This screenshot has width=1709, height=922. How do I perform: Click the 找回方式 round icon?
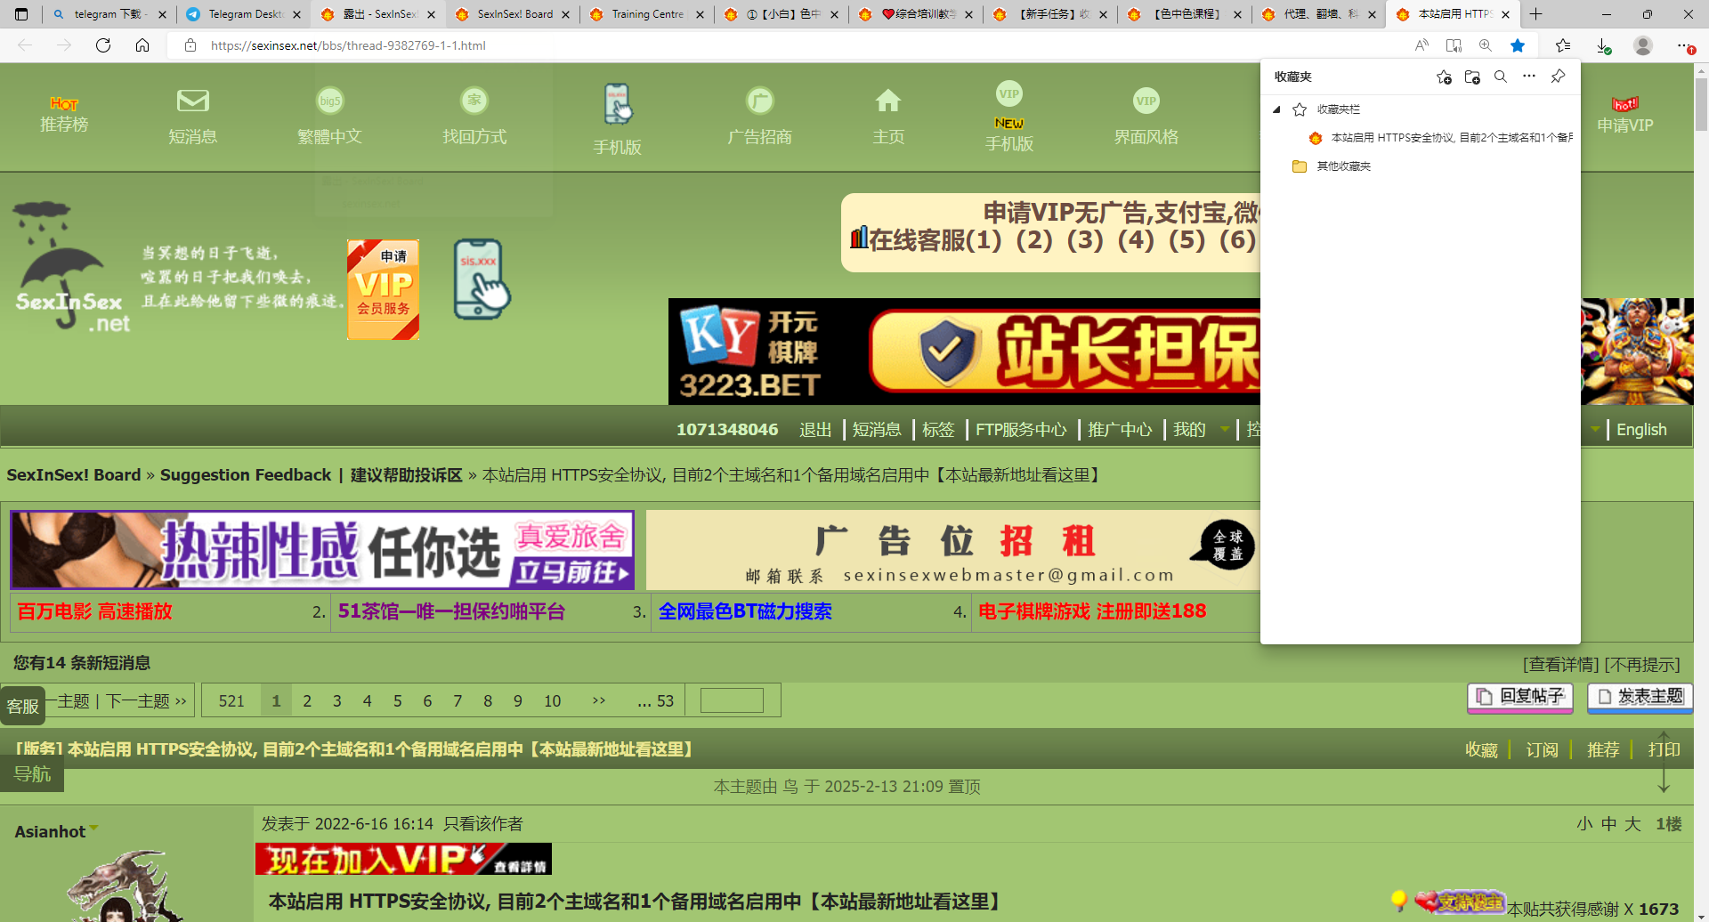tap(474, 101)
